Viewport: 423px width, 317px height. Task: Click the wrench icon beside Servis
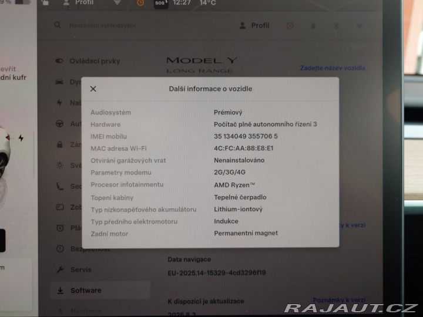click(x=60, y=269)
